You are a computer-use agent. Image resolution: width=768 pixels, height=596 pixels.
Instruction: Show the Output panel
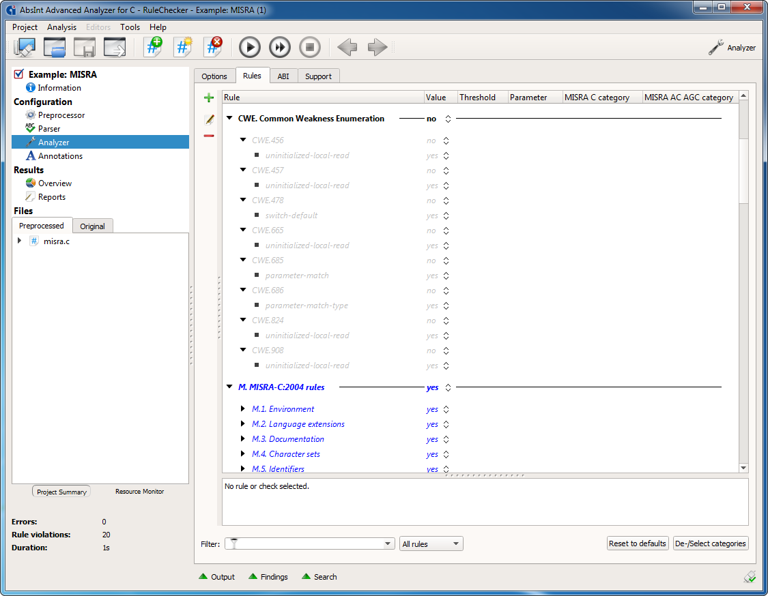[217, 577]
